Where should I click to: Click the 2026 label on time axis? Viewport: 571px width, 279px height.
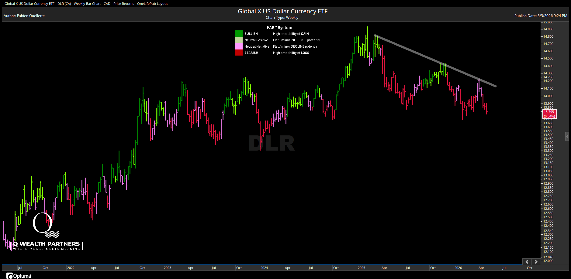coord(458,268)
